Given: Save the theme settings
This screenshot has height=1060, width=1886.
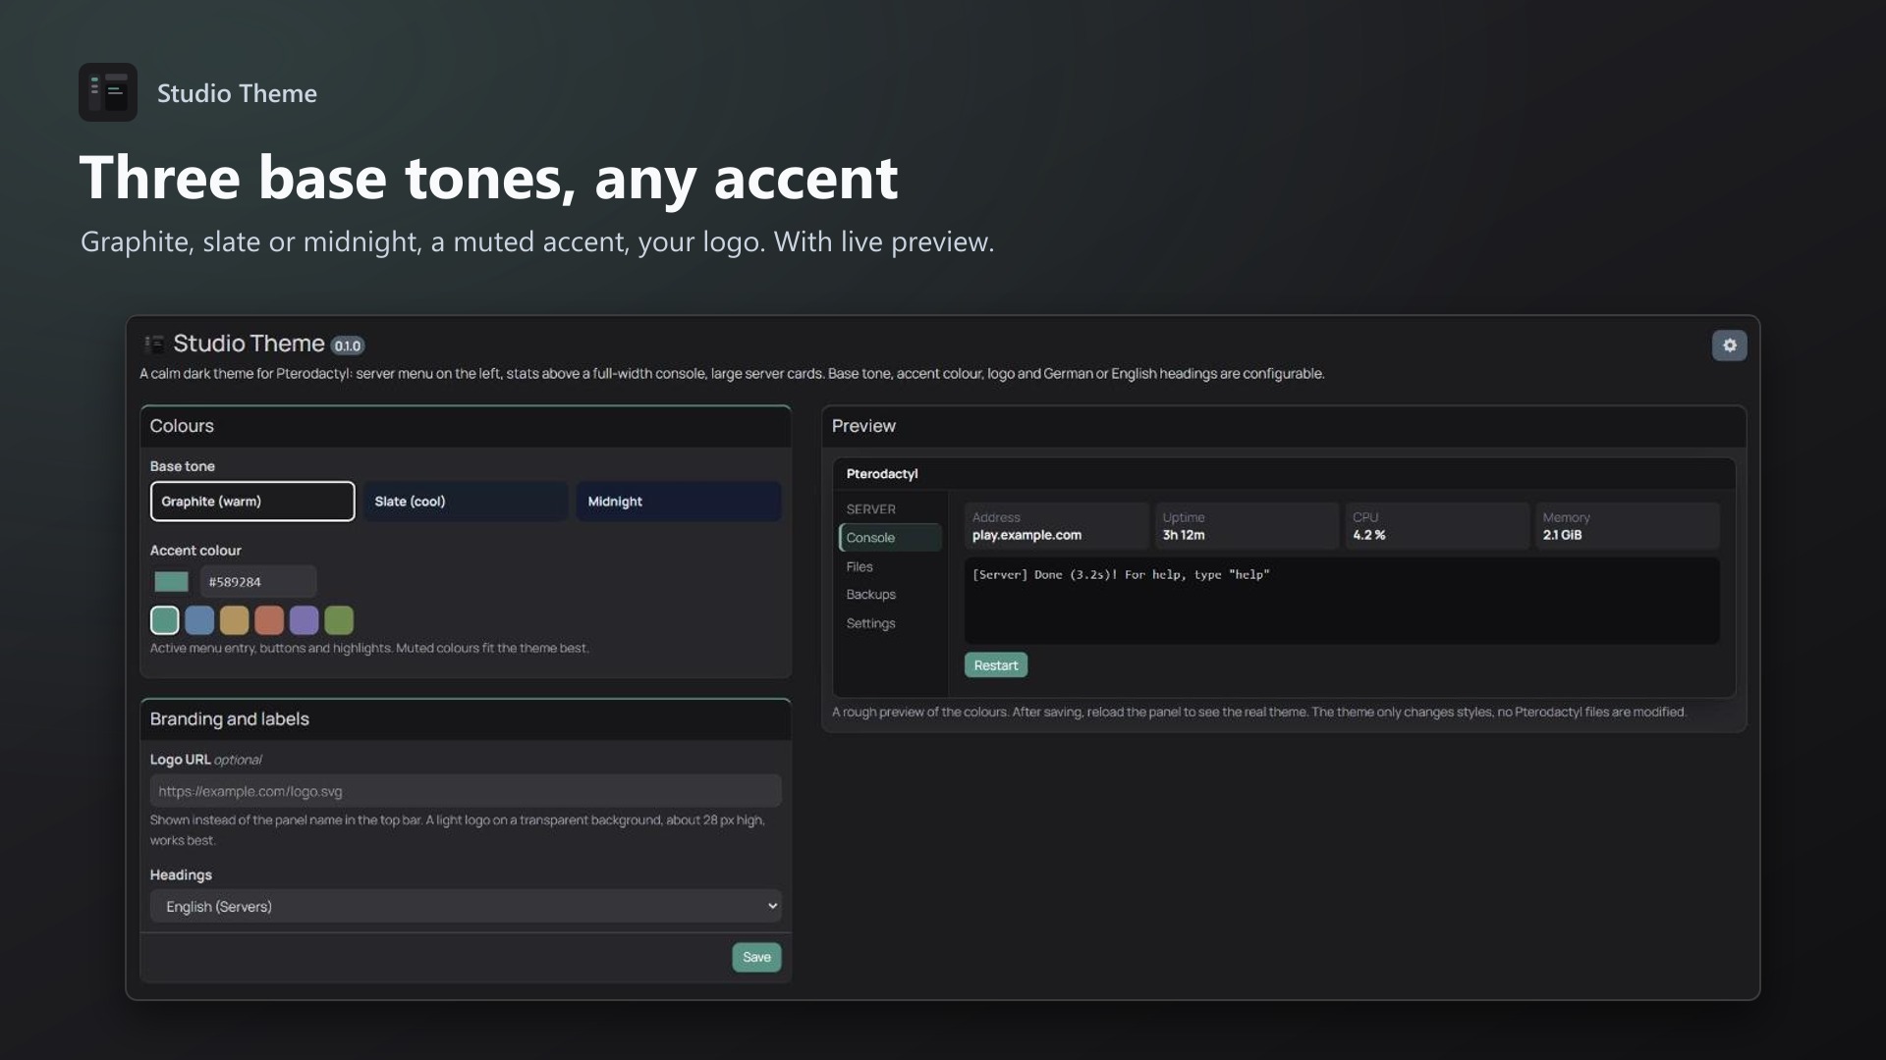Looking at the screenshot, I should [756, 957].
